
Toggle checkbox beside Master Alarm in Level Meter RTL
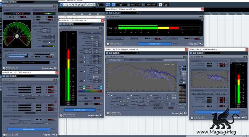coord(174,44)
